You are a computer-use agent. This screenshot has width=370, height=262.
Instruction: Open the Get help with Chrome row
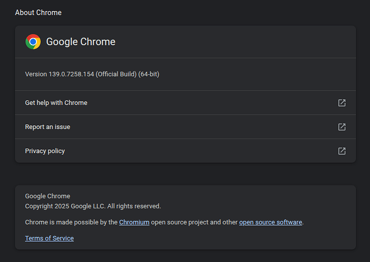pos(186,103)
